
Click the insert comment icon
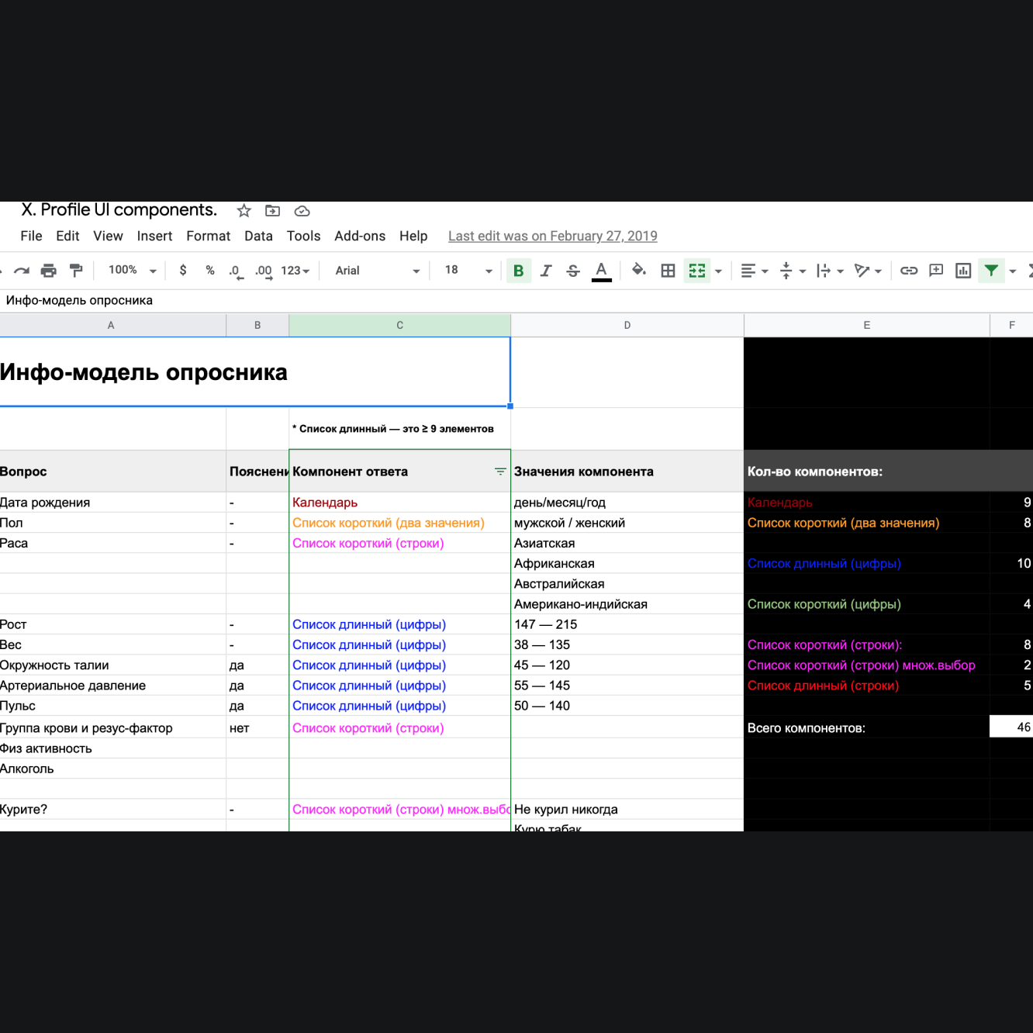[x=936, y=271]
